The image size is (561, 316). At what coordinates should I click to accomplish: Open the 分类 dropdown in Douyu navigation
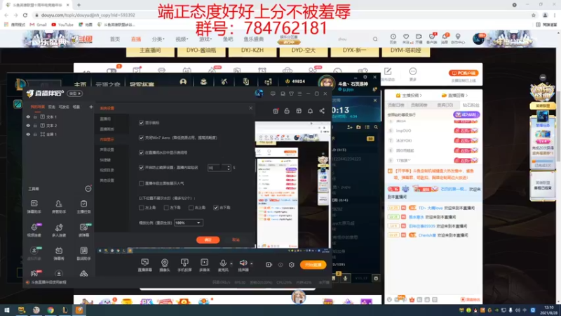click(158, 39)
